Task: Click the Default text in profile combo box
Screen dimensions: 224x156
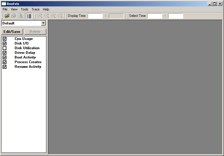Action: pos(8,23)
